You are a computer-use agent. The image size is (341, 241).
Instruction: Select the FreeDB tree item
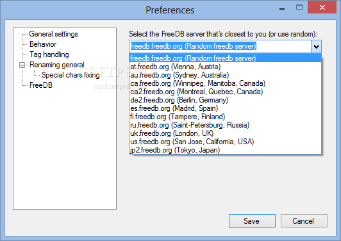pyautogui.click(x=41, y=85)
